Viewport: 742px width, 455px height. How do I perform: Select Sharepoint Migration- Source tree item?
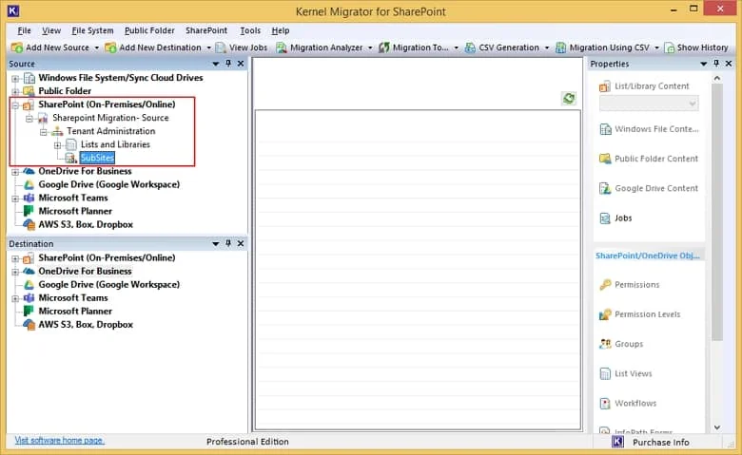[x=110, y=118]
